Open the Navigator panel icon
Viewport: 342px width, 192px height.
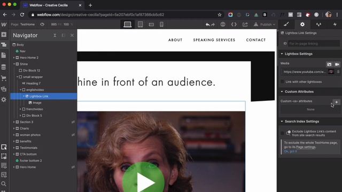(x=4, y=45)
